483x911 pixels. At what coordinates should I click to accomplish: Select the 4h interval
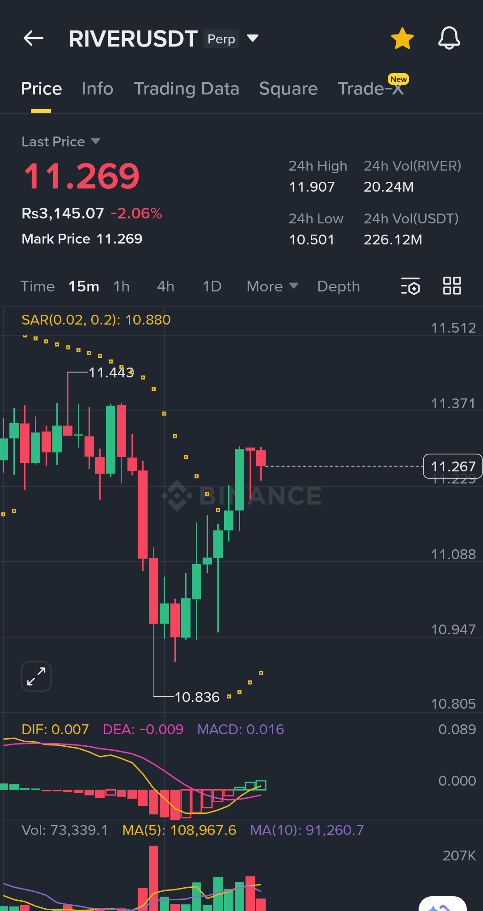point(165,287)
